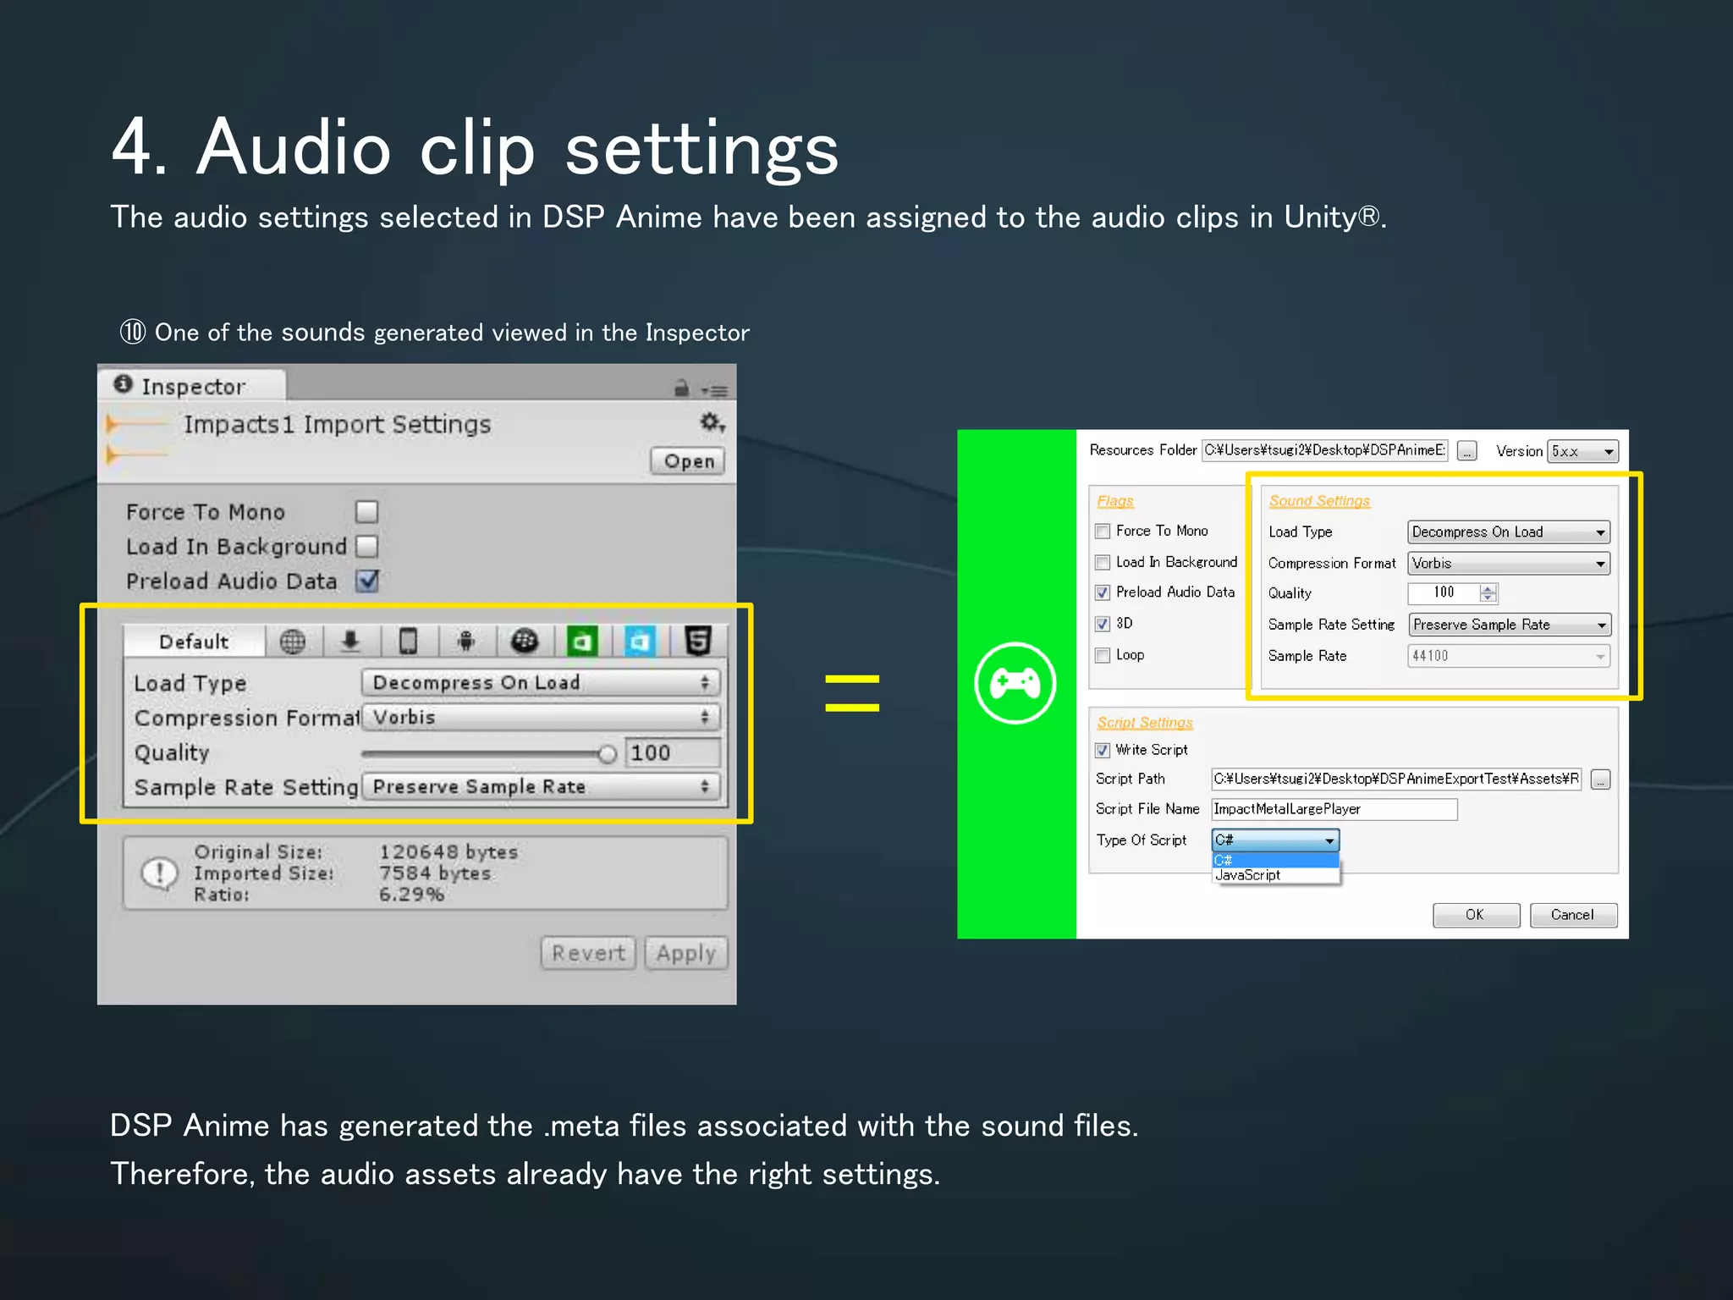The image size is (1733, 1300).
Task: Click the Inspector info icon on tab
Action: pyautogui.click(x=124, y=384)
